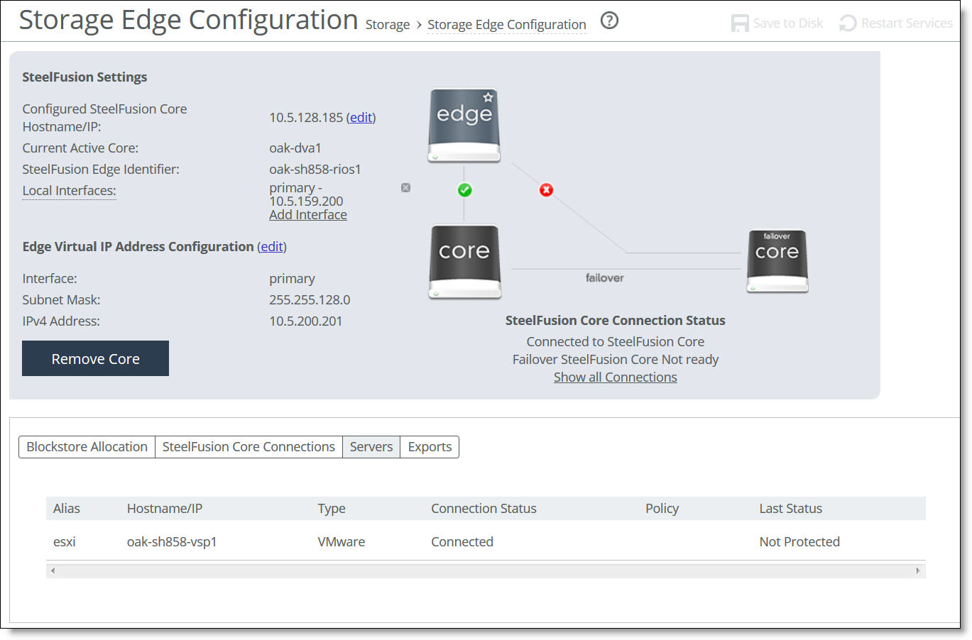Viewport: 972px width, 640px height.
Task: Open the Storage breadcrumb link
Action: pyautogui.click(x=387, y=24)
